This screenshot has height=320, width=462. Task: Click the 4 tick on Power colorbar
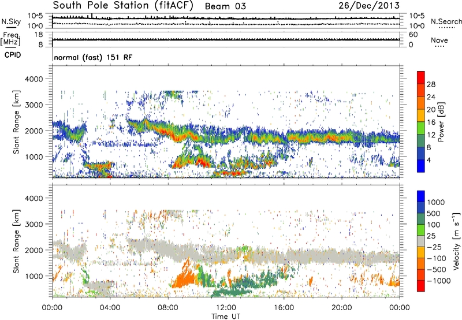(429, 160)
